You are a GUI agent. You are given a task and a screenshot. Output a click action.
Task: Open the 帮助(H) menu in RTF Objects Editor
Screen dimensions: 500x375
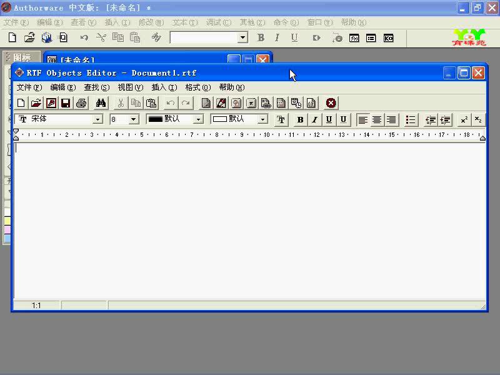click(232, 87)
